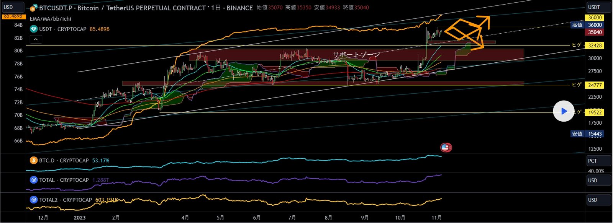Click the USDT Tether diamond icon
Viewport: 613px width, 223px height.
34,29
